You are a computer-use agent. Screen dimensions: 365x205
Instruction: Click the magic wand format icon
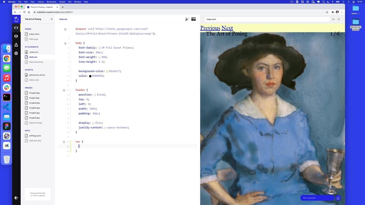coord(187,19)
